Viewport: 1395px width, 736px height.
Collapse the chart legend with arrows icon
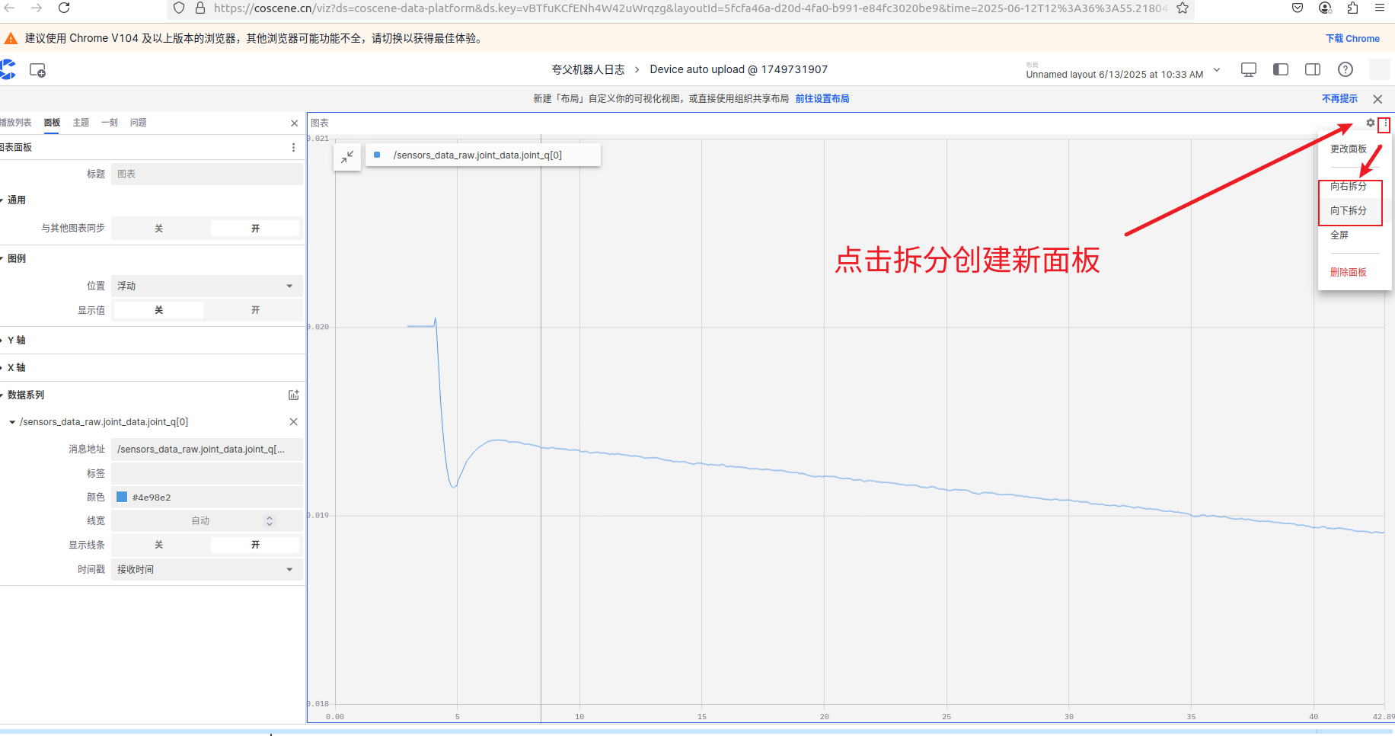(347, 156)
